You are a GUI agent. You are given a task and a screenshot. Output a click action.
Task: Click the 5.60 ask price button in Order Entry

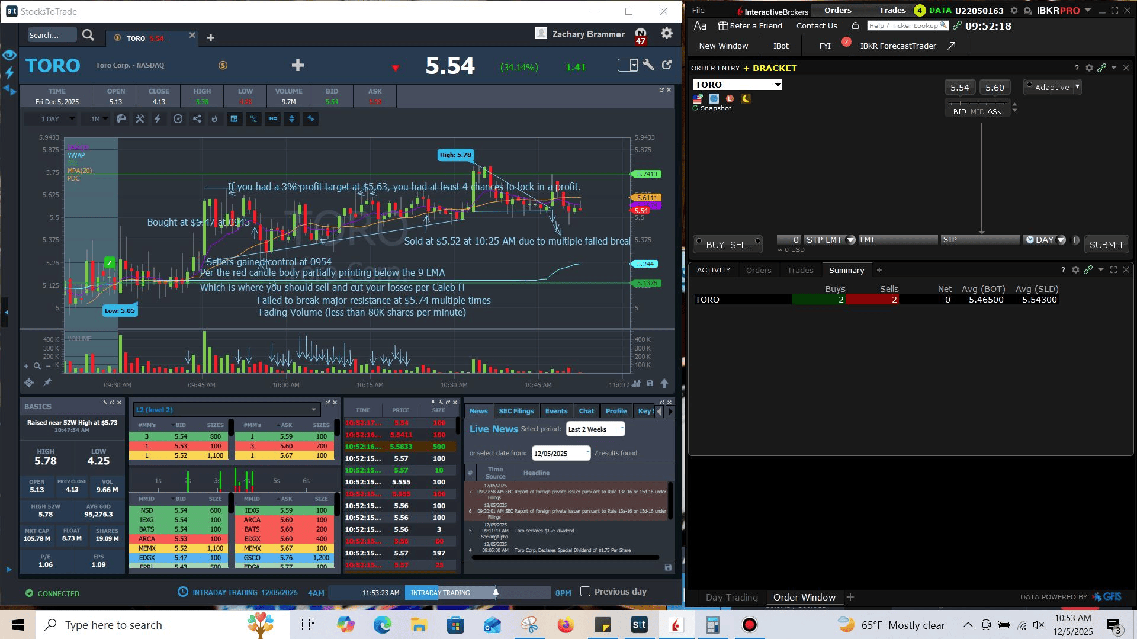point(995,88)
